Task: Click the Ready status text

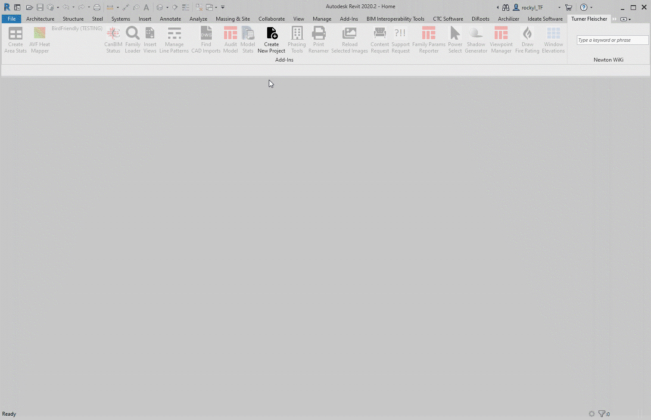Action: (9, 414)
